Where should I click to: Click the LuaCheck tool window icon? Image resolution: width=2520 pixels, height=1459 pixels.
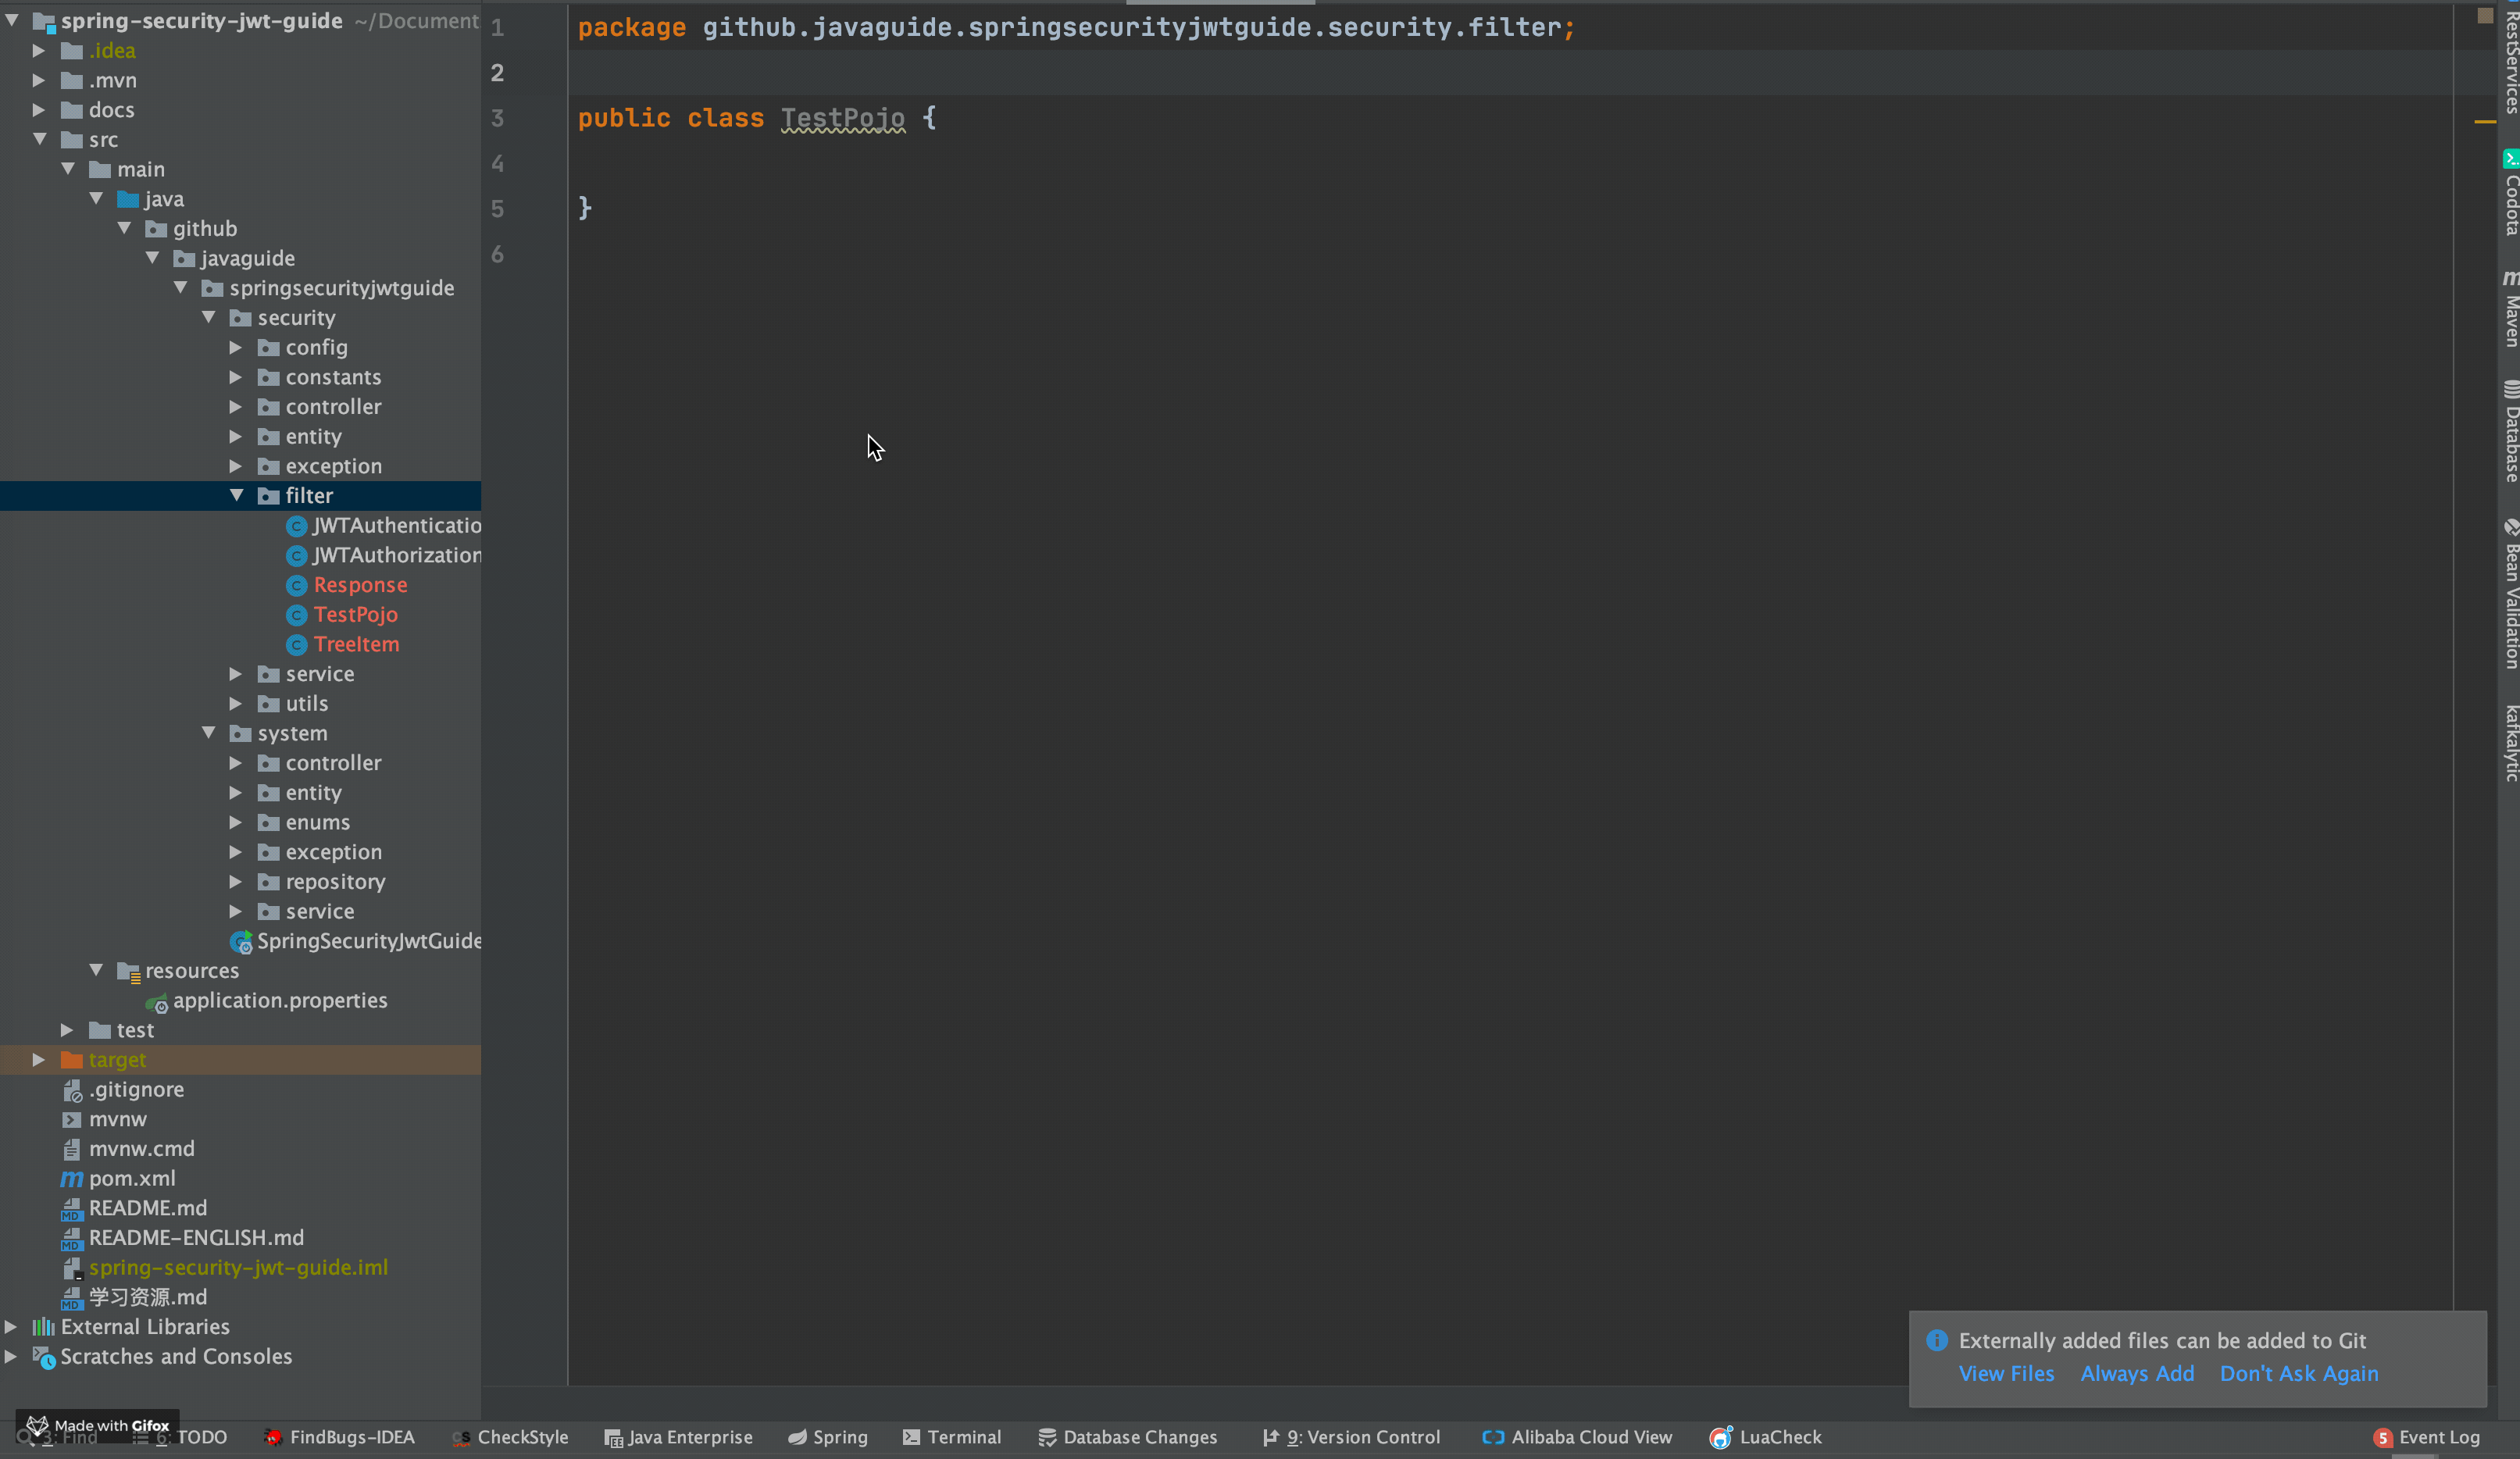point(1720,1438)
